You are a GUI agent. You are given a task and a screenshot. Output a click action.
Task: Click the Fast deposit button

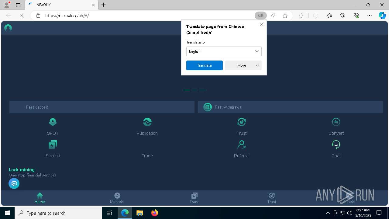click(x=102, y=107)
